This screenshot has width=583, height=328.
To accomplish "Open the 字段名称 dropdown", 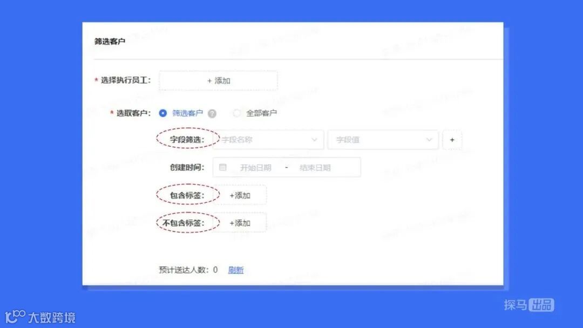I will [268, 140].
